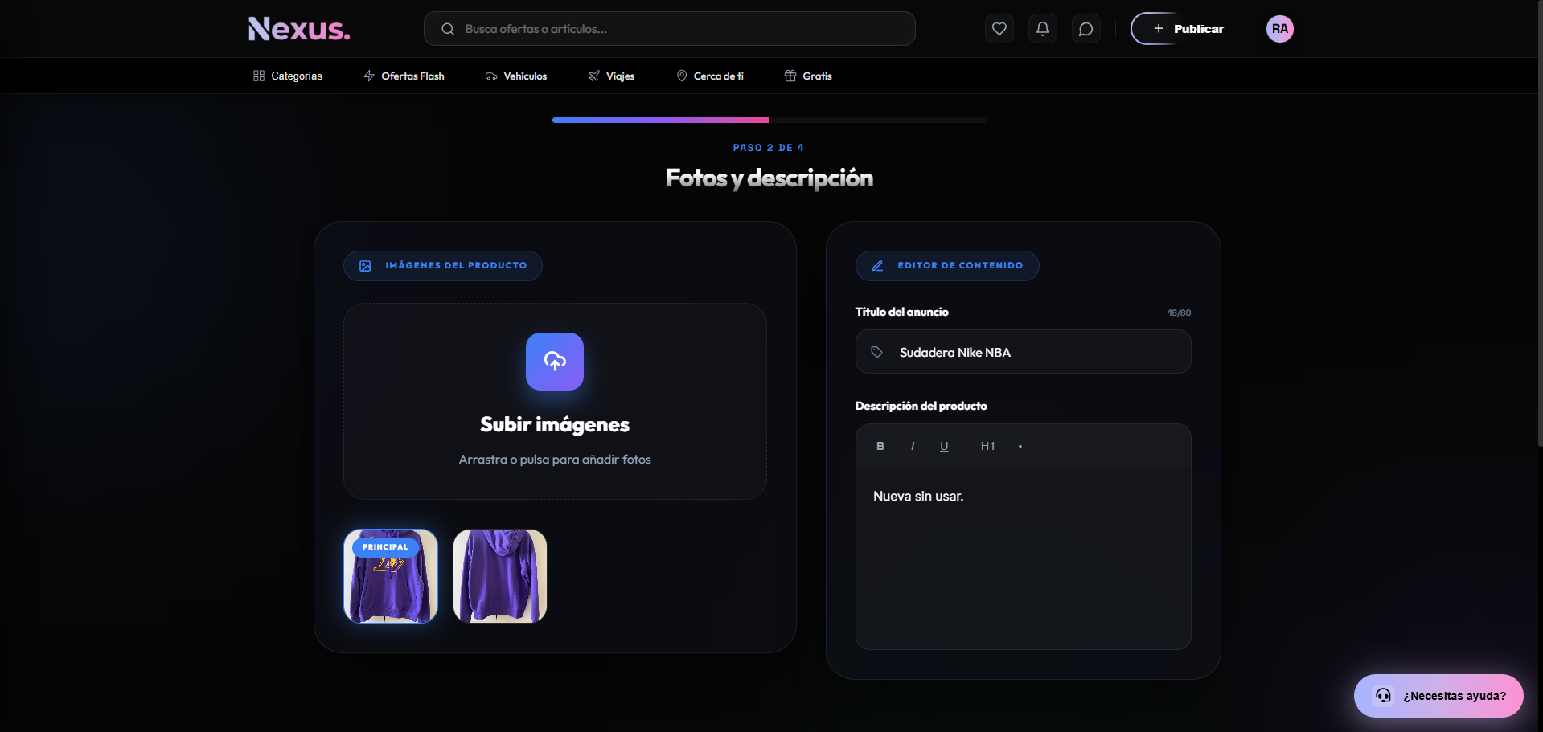Open the messages chat bubble icon
Image resolution: width=1543 pixels, height=732 pixels.
(x=1085, y=29)
